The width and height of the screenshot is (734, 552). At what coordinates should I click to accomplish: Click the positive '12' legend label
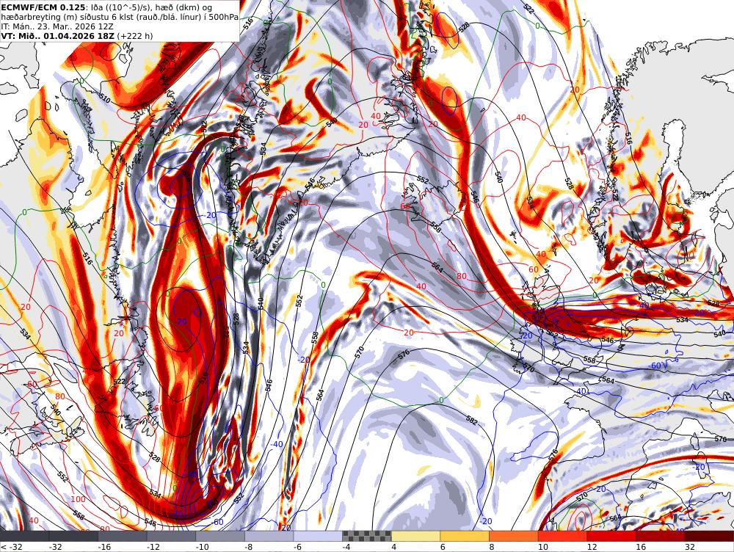click(592, 547)
